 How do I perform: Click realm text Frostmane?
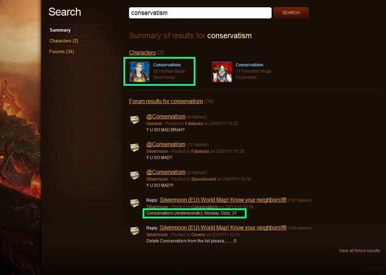point(246,77)
